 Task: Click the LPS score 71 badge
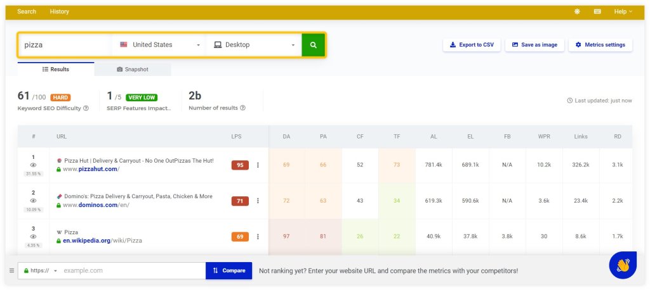[240, 201]
